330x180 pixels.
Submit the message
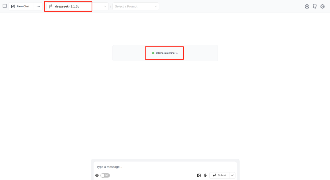pyautogui.click(x=219, y=175)
